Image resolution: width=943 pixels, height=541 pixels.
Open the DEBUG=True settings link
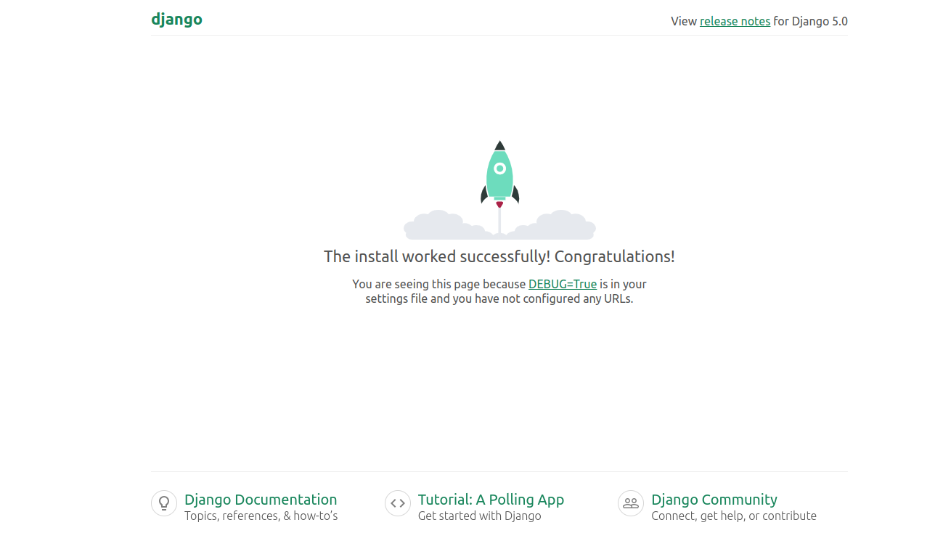pyautogui.click(x=563, y=284)
